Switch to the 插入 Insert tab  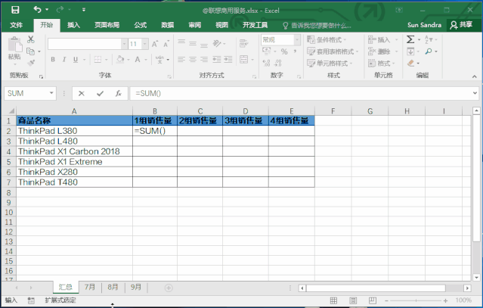pyautogui.click(x=73, y=25)
